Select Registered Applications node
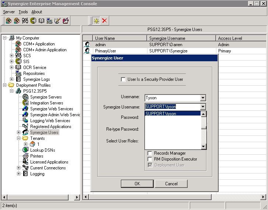Viewport: 268px width, 210px height. (x=51, y=127)
